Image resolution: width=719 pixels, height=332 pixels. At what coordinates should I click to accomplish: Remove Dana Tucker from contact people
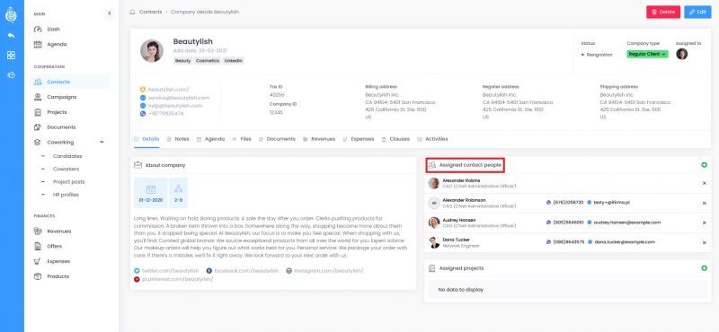[x=705, y=242]
